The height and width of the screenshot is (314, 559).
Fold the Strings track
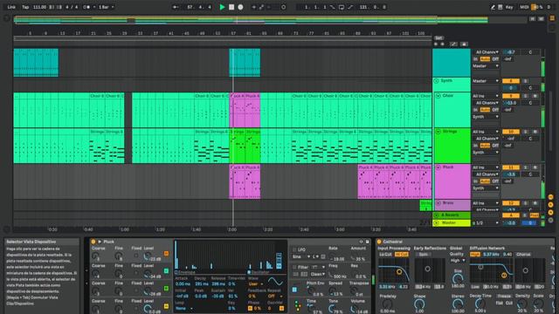click(438, 132)
